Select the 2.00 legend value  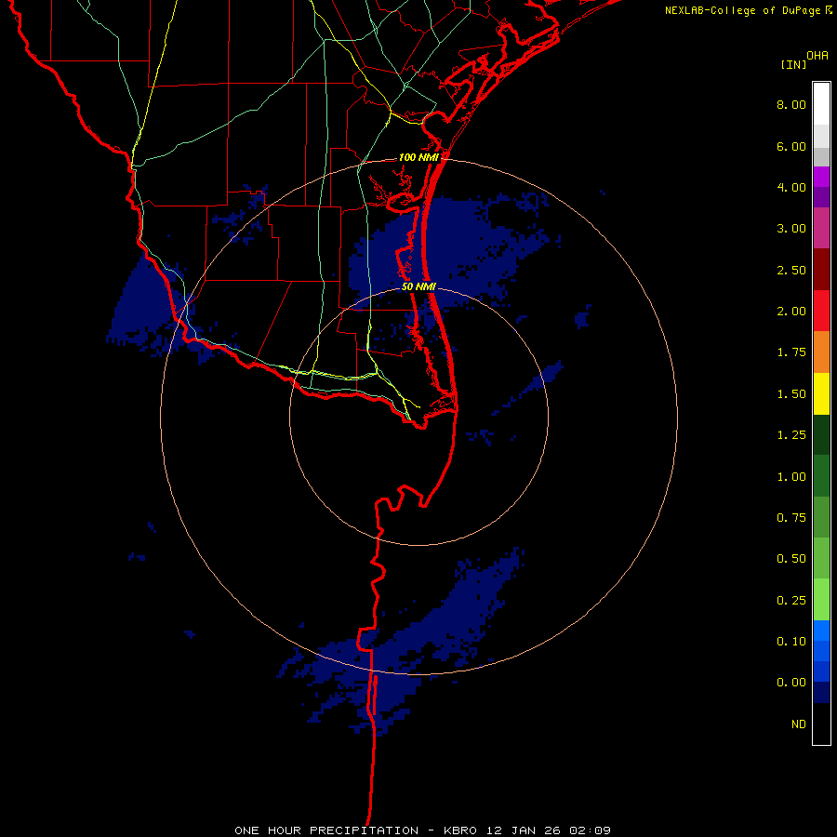pyautogui.click(x=791, y=312)
